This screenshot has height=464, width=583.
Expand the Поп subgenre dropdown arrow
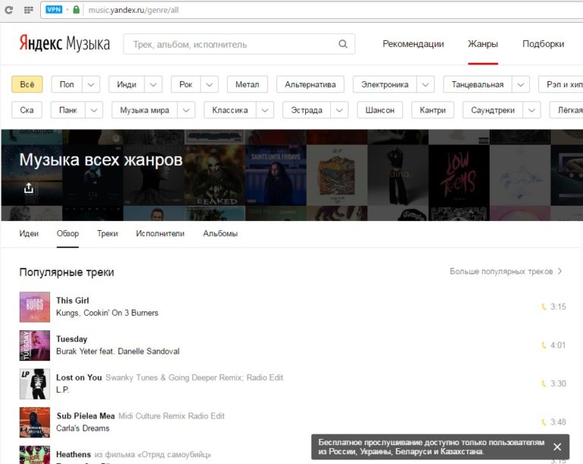point(91,84)
